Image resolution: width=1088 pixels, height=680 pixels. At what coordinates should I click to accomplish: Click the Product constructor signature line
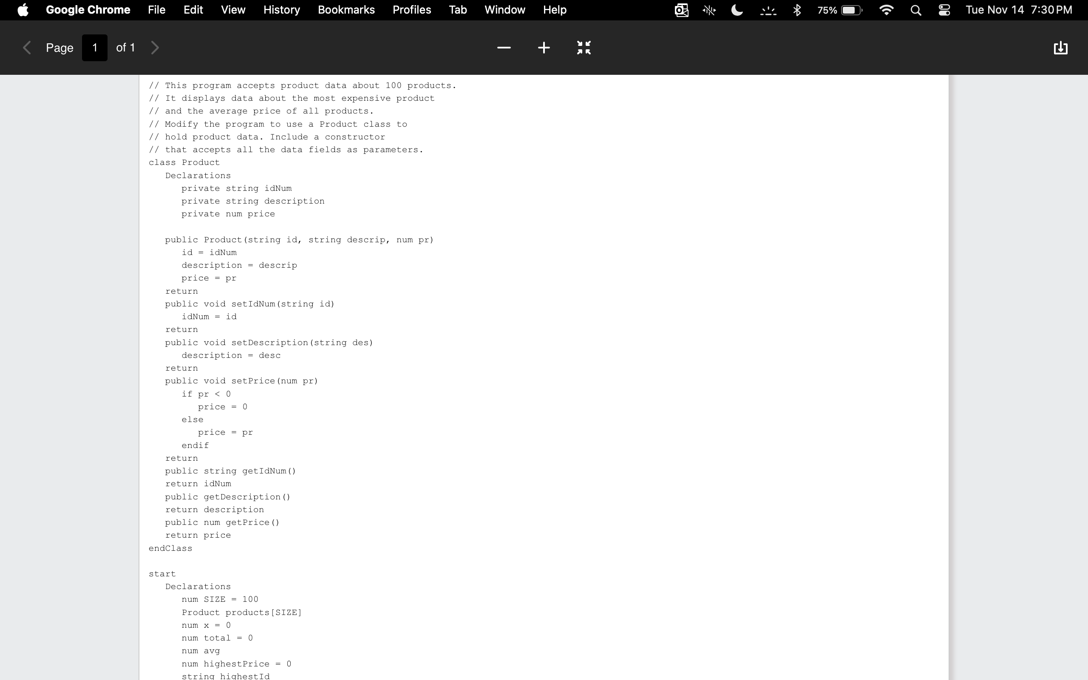coord(300,240)
